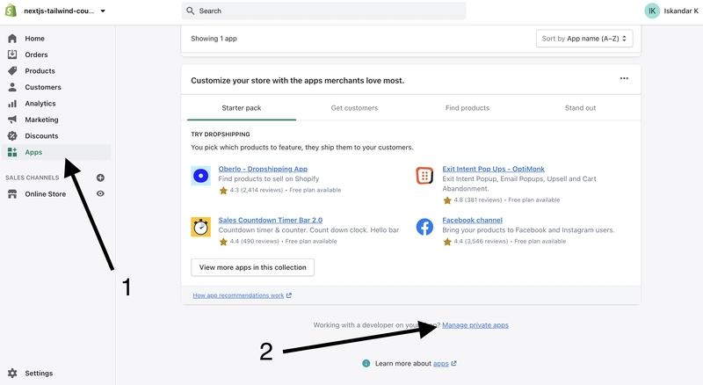
Task: View online store with eye icon
Action: pos(100,194)
